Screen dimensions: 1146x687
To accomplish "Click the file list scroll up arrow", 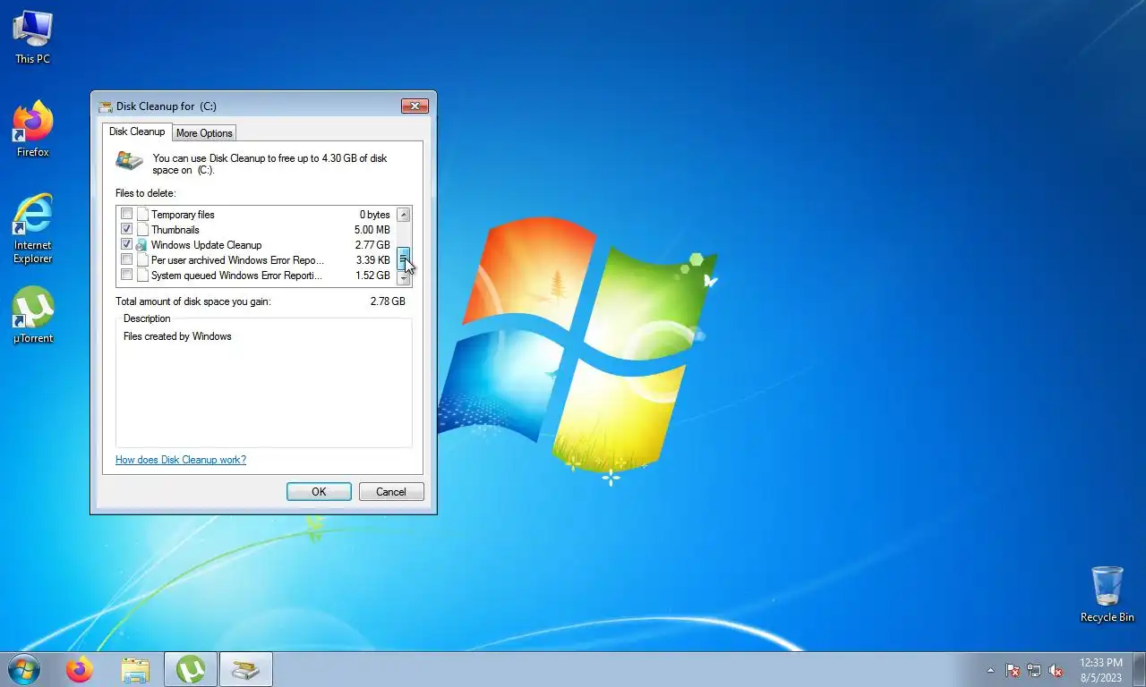I will [404, 215].
